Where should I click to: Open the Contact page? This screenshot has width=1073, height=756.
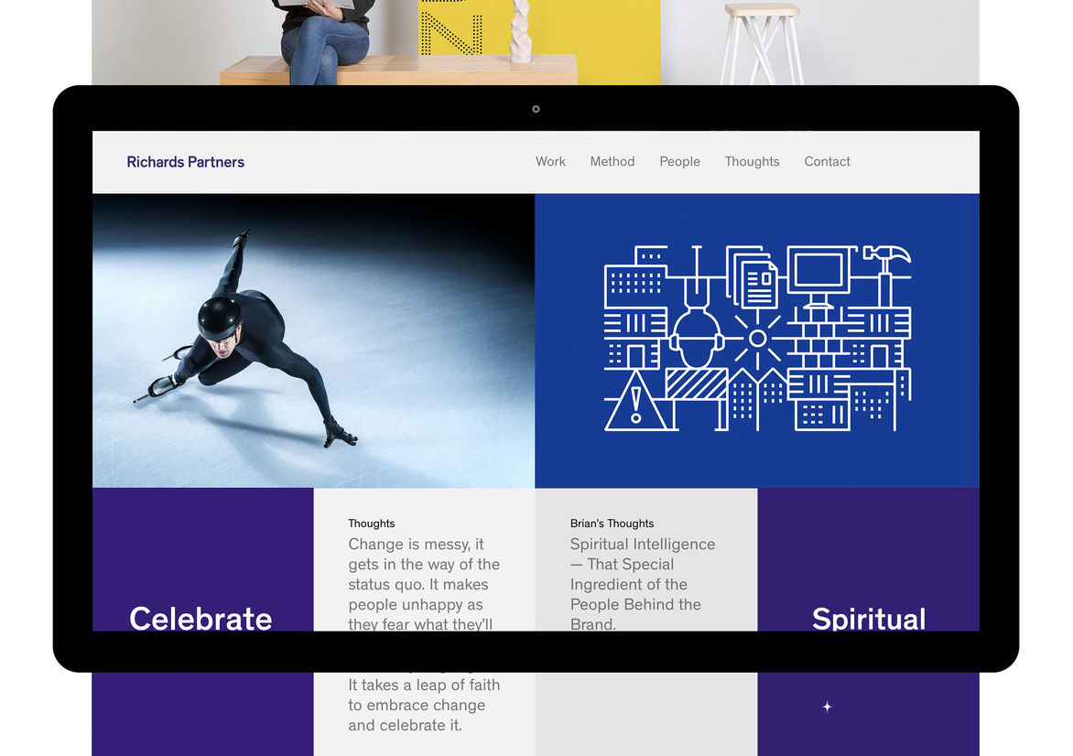point(827,162)
